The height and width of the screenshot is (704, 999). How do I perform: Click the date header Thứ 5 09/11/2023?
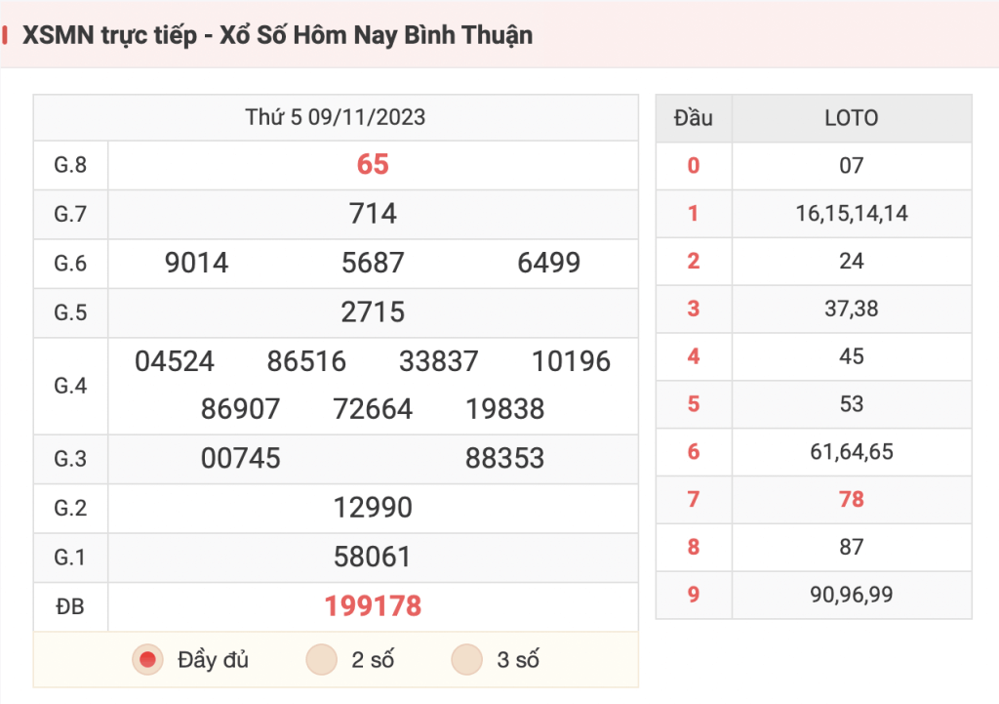(336, 117)
